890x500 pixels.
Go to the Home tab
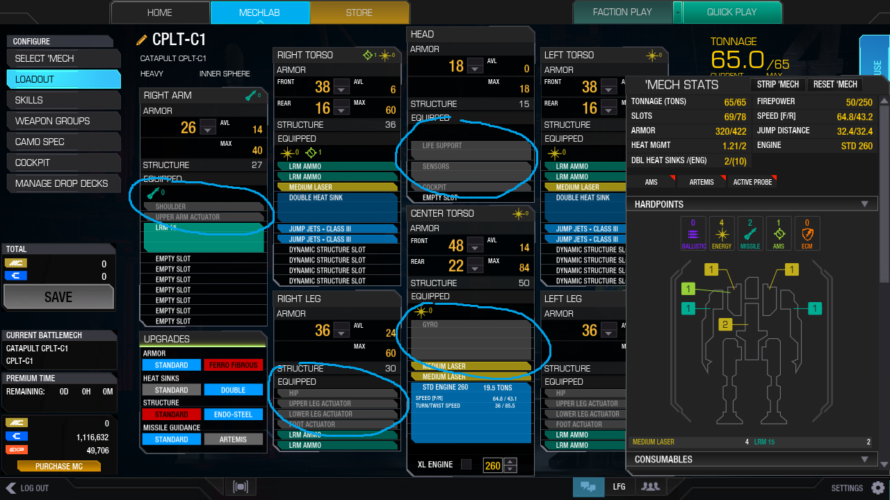[x=160, y=12]
